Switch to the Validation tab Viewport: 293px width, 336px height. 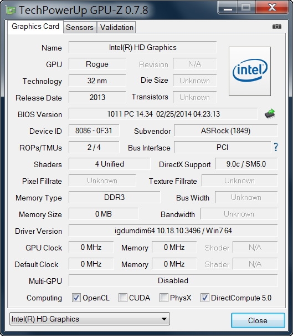pyautogui.click(x=117, y=27)
